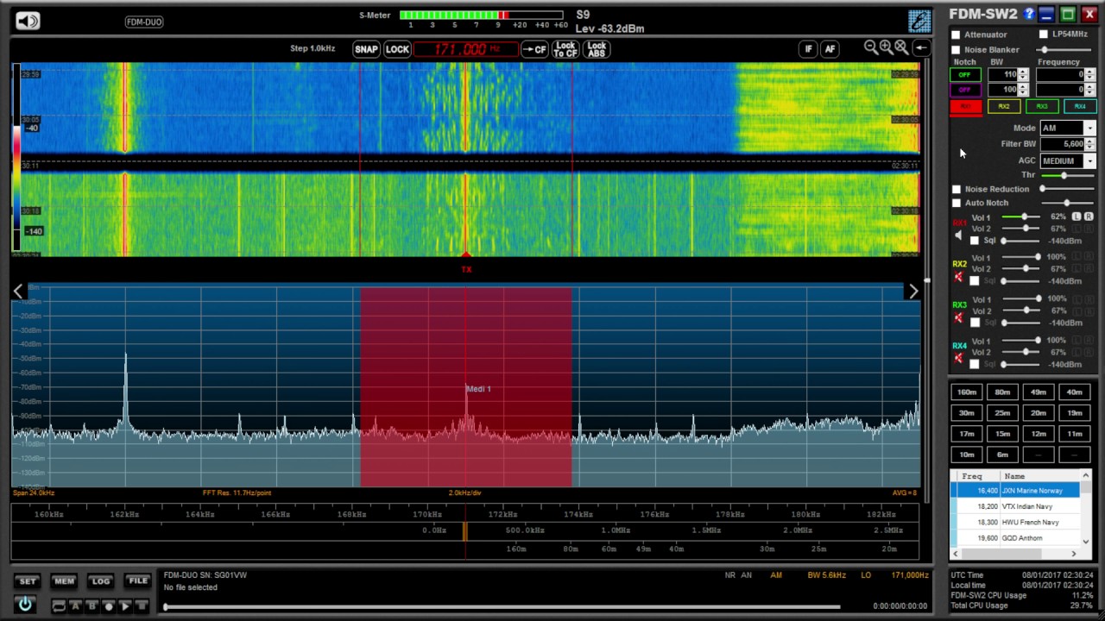Enable the Noise Blanker checkbox
This screenshot has height=621, width=1105.
coord(956,50)
